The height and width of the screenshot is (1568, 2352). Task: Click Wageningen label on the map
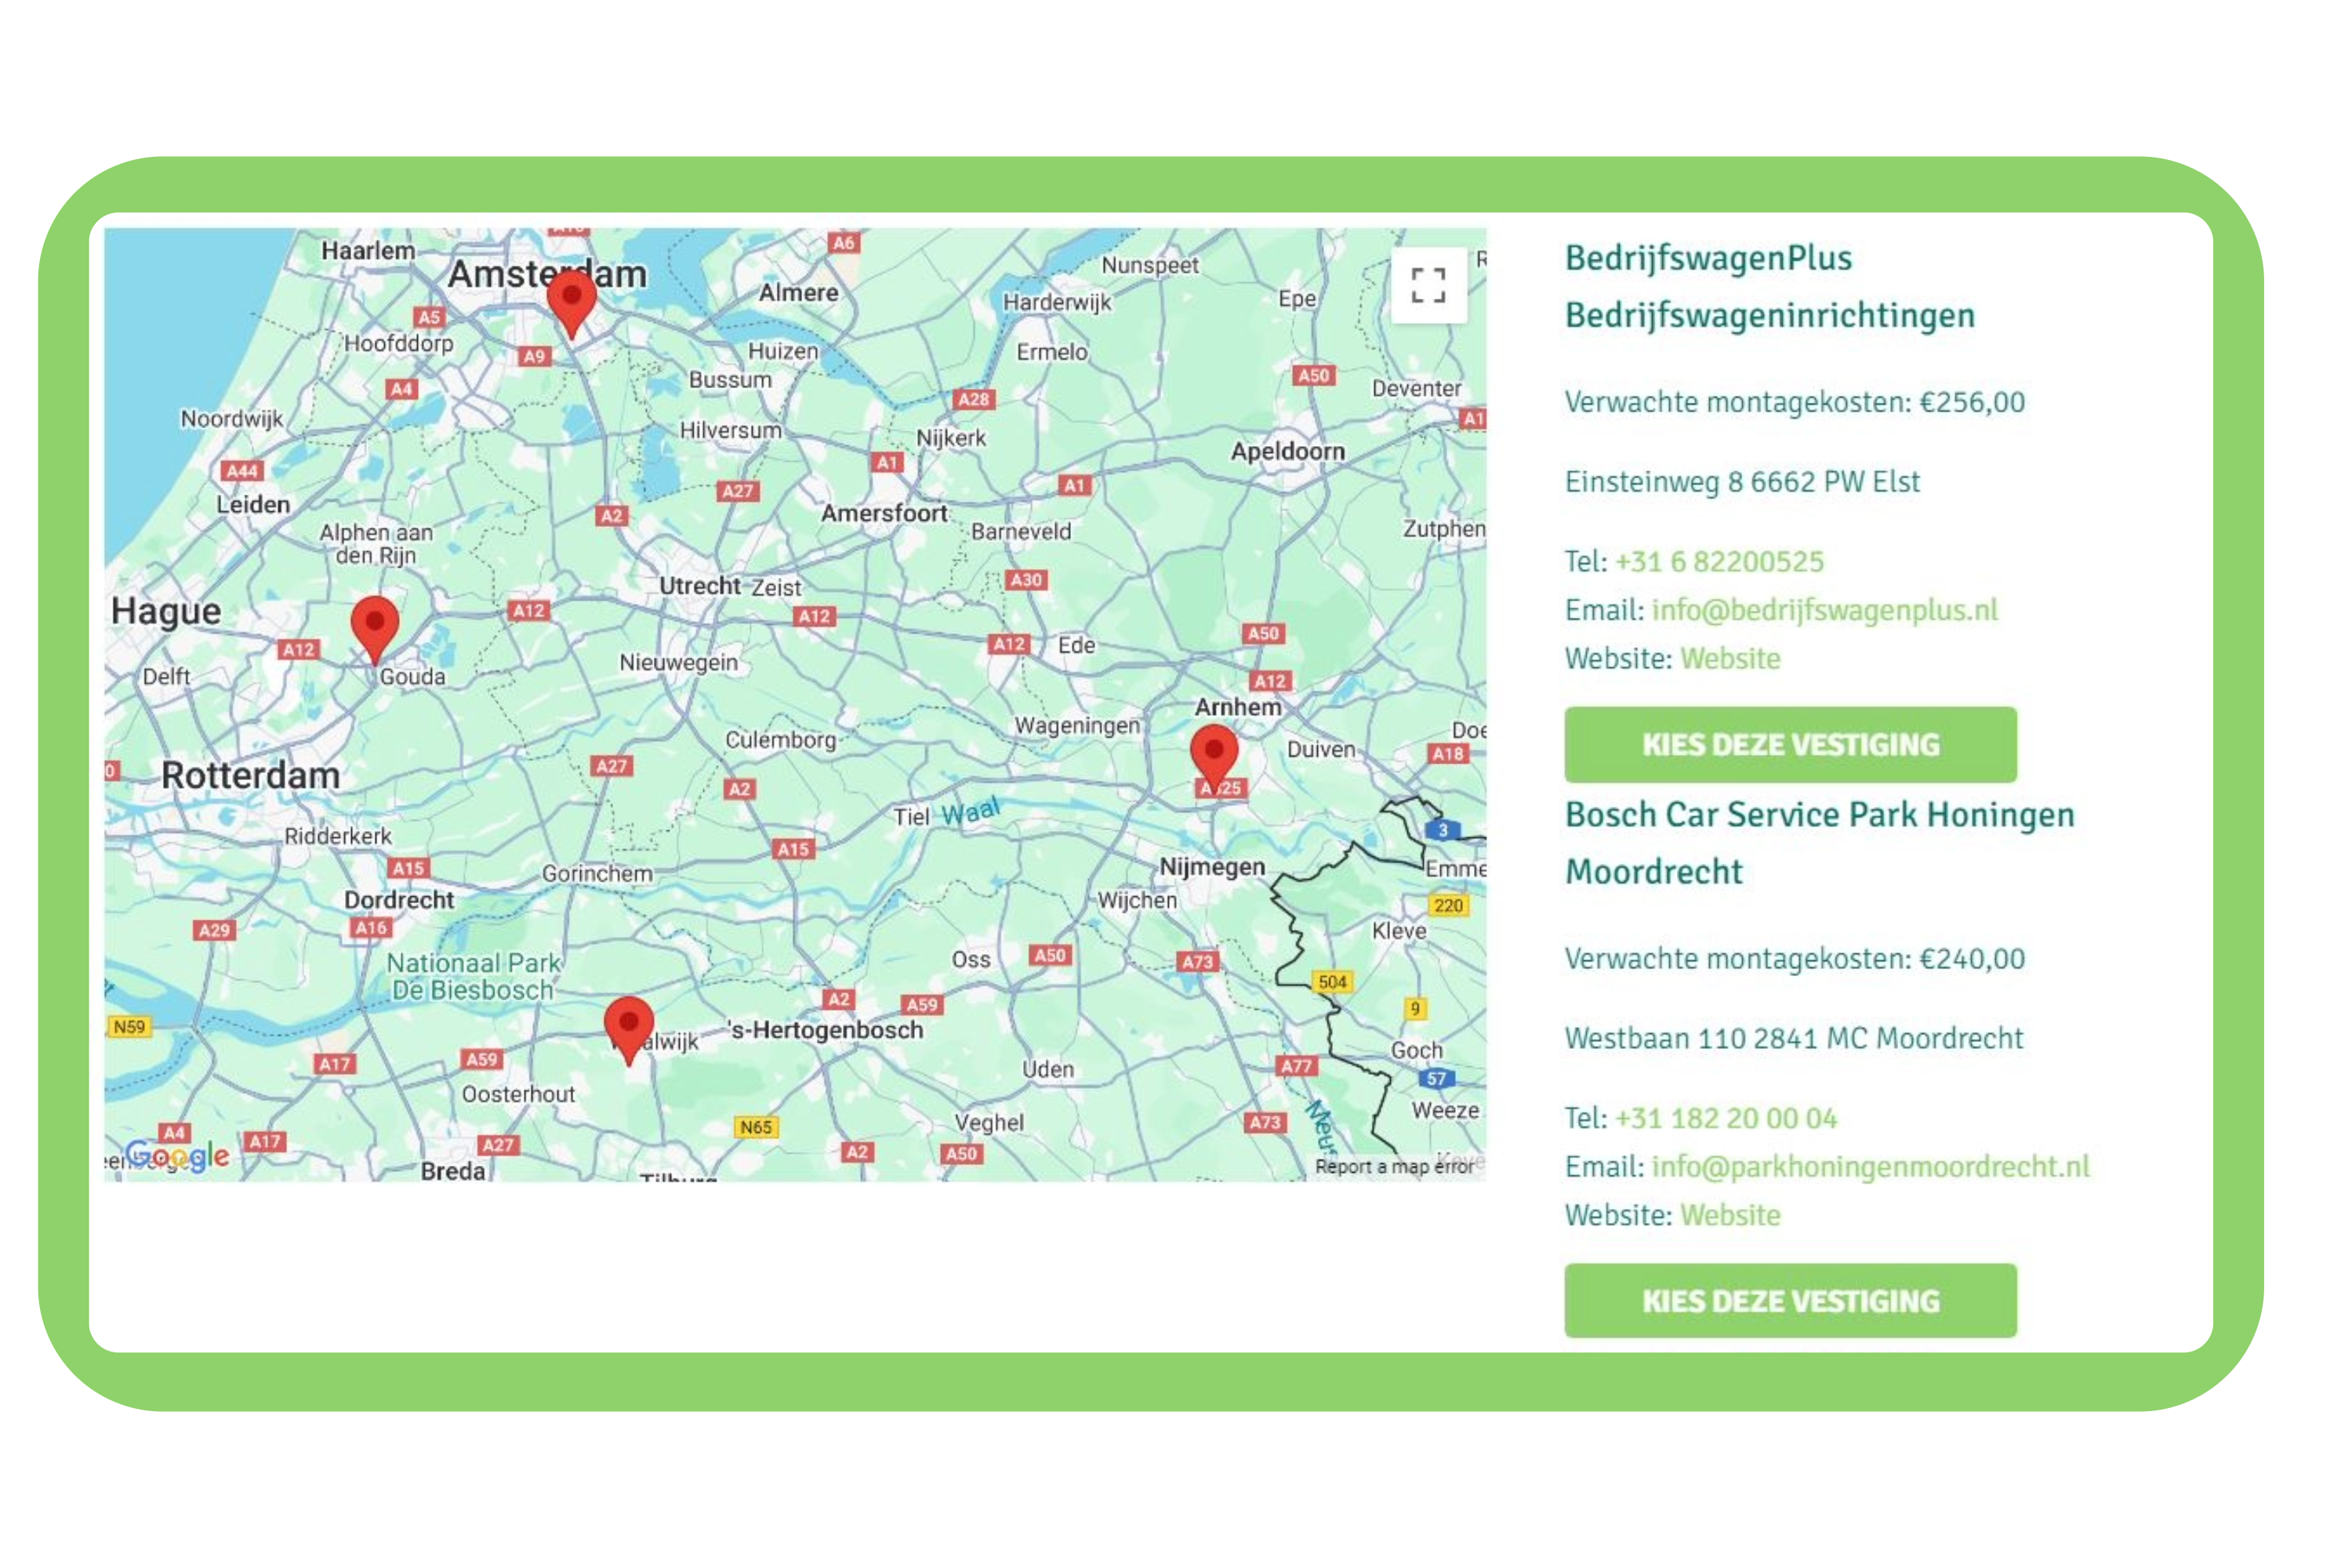[x=1077, y=726]
